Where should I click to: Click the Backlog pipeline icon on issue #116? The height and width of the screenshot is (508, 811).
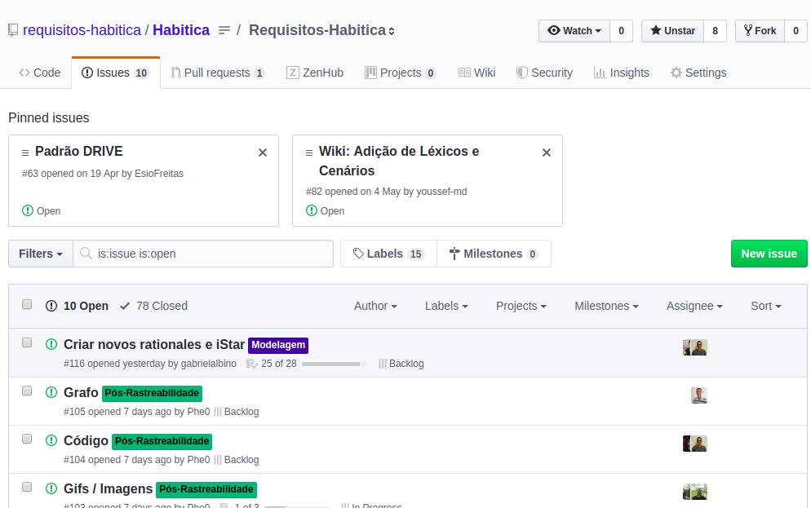pyautogui.click(x=382, y=364)
